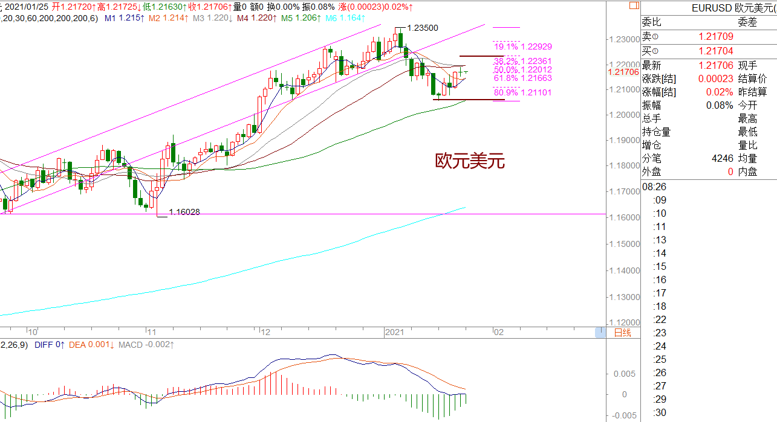Screen dimensions: 777x422
Task: Click the tick time row :09
Action: click(x=660, y=200)
